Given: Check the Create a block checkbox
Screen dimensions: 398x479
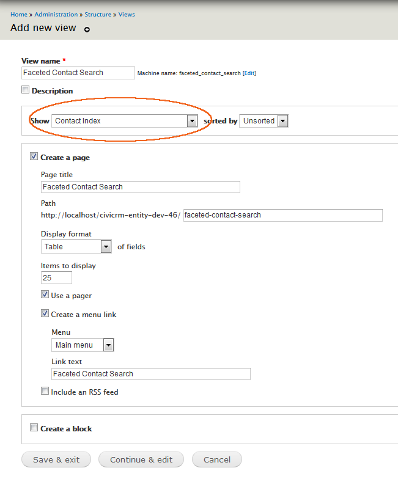Looking at the screenshot, I should [x=34, y=428].
